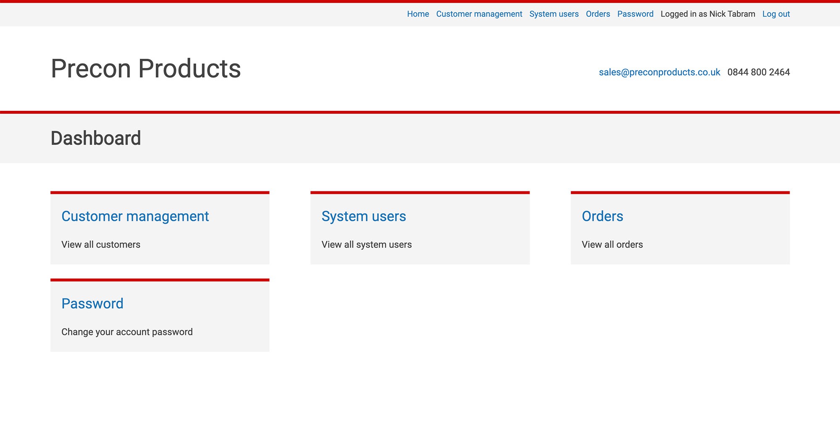
Task: Open Customer management in top navigation bar
Action: click(x=479, y=14)
